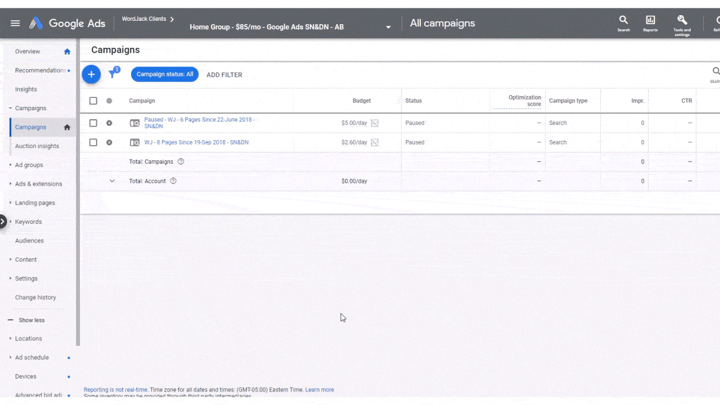Expand the side panel arrow button

click(3, 222)
